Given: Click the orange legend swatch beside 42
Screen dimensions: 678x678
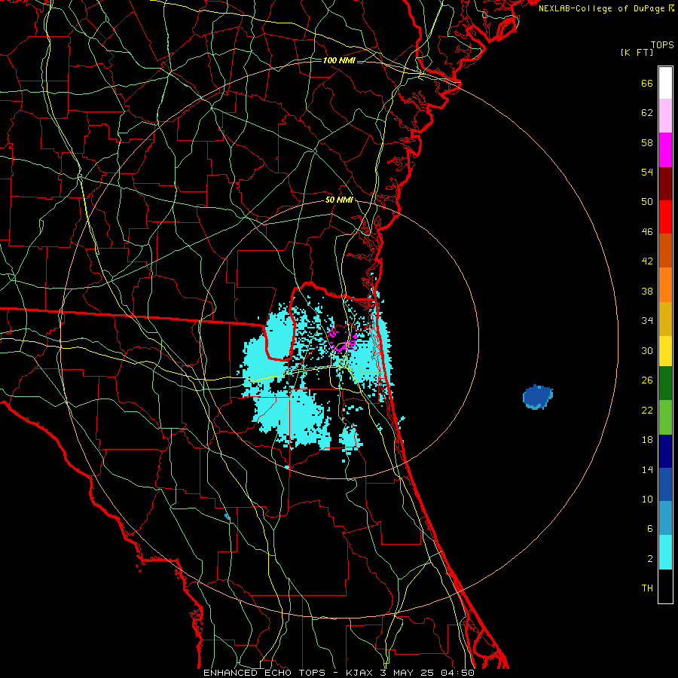Looking at the screenshot, I should [665, 285].
